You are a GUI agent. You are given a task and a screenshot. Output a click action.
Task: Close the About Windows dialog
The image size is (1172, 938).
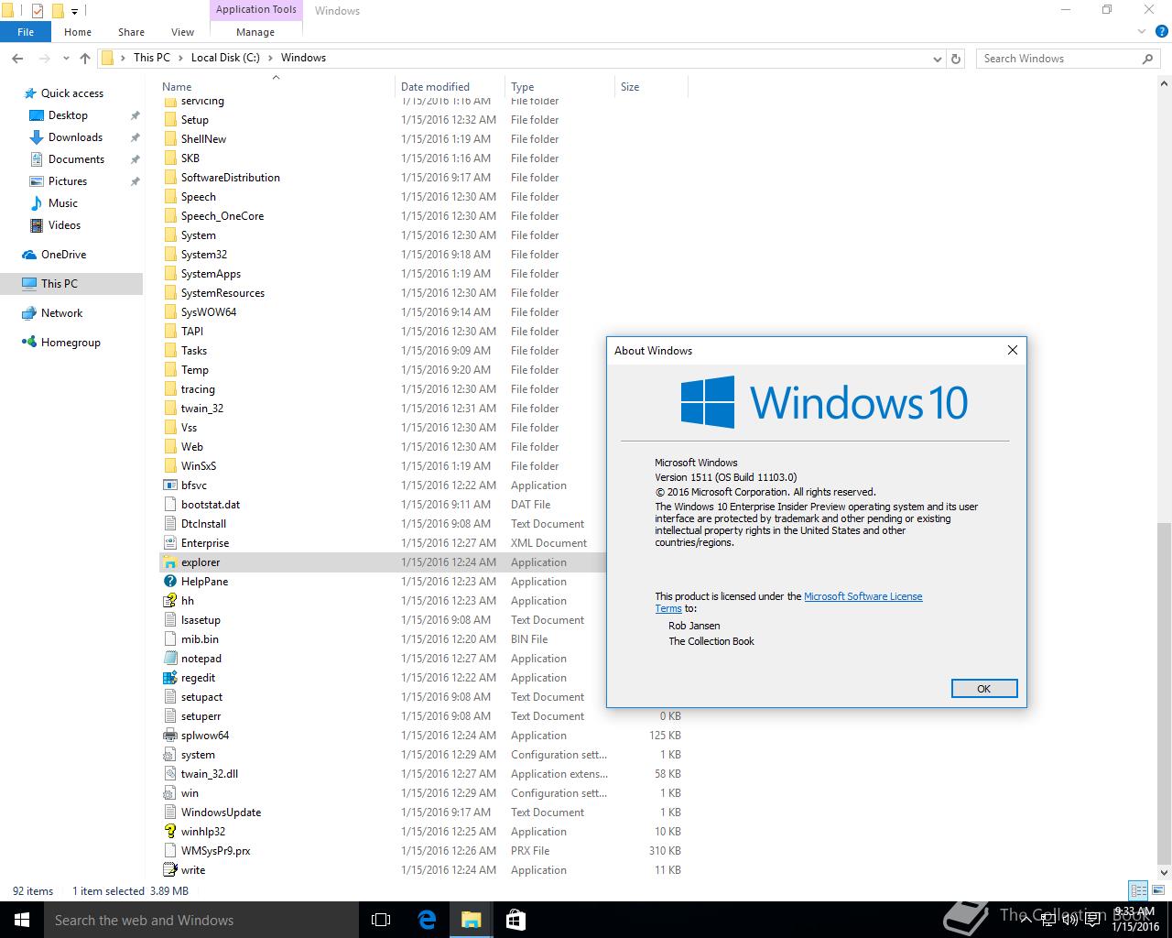(x=1012, y=350)
